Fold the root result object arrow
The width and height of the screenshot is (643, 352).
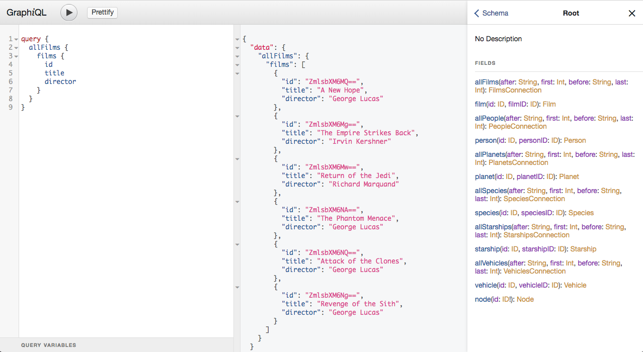click(237, 39)
